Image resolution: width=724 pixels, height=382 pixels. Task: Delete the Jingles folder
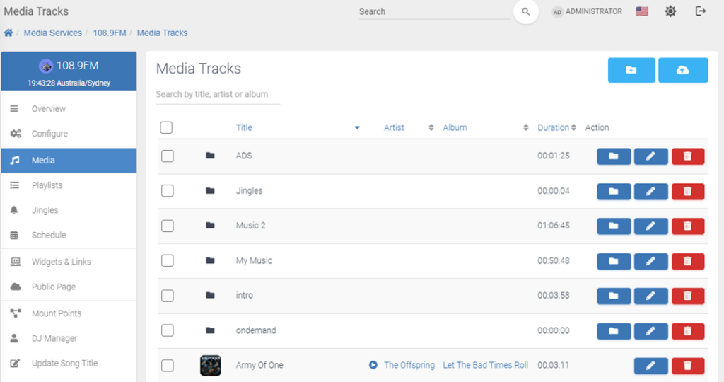coord(687,191)
